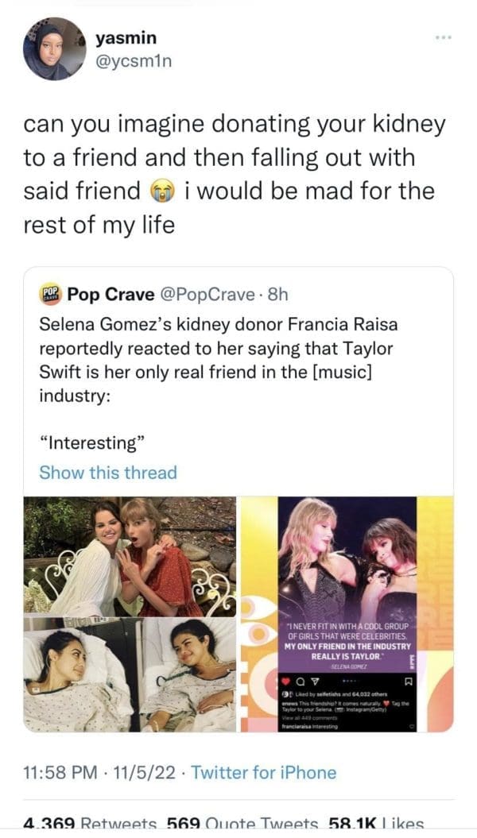Open the hospital beds photo
Viewport: 477px width, 838px height.
point(130,674)
